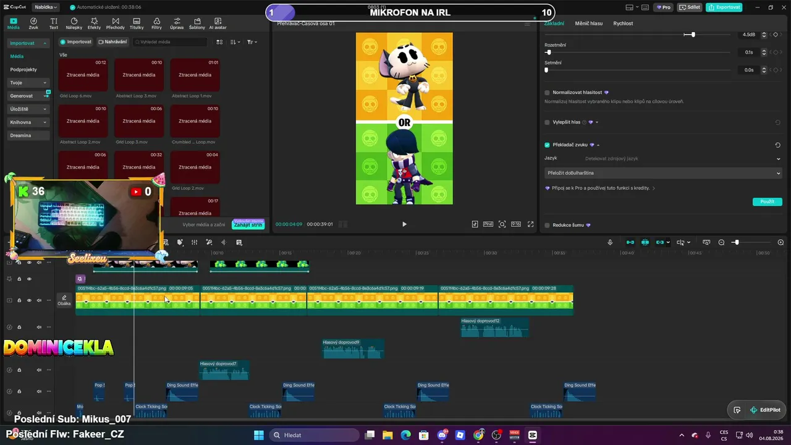Enable the Redukce šumu checkbox
Viewport: 791px width, 445px height.
click(547, 225)
